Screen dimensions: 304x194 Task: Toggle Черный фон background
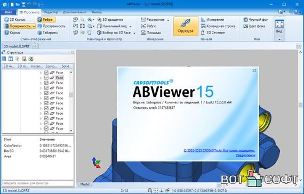(256, 20)
